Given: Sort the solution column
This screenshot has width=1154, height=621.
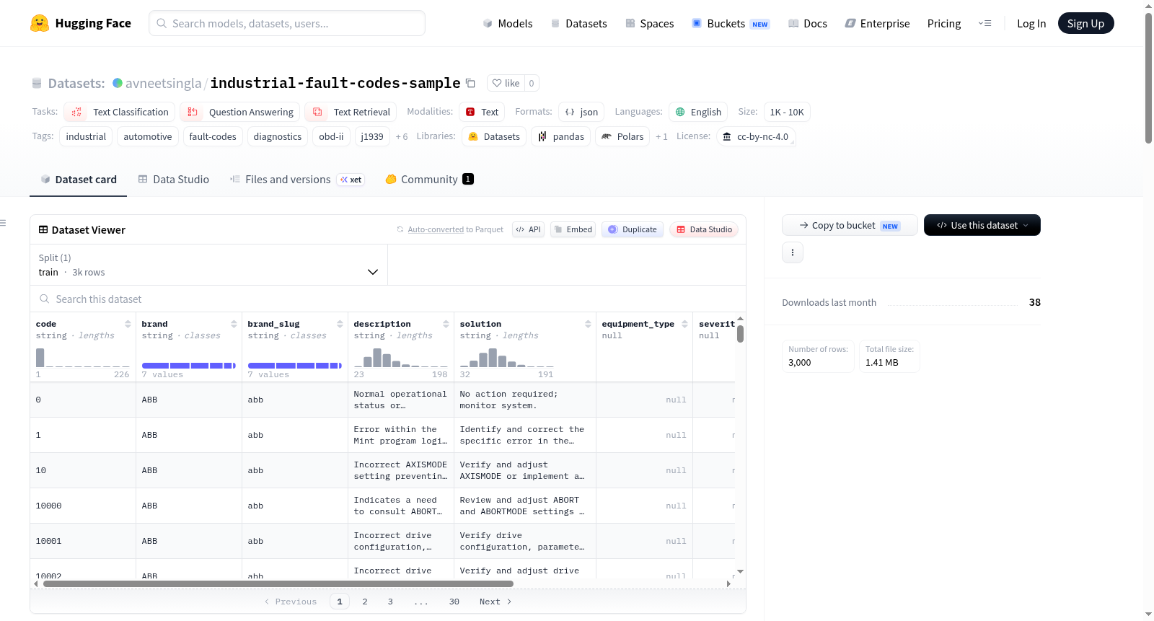Looking at the screenshot, I should click(588, 324).
